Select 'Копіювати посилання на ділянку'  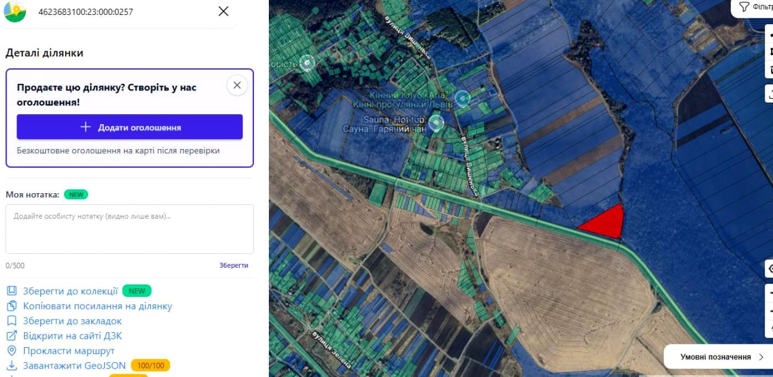click(97, 306)
